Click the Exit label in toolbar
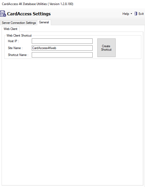The height and width of the screenshot is (187, 145). coord(141,14)
